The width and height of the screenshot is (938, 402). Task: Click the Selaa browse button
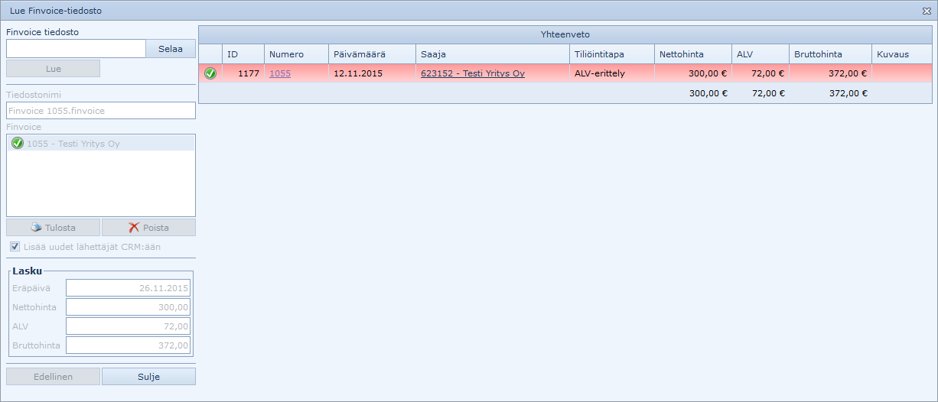tap(171, 49)
